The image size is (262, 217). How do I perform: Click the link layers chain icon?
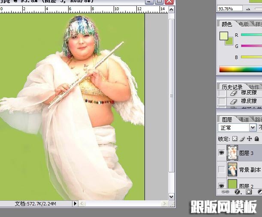coord(225,192)
